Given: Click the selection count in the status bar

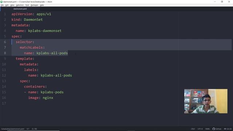Looking at the screenshot, I should [34, 129].
